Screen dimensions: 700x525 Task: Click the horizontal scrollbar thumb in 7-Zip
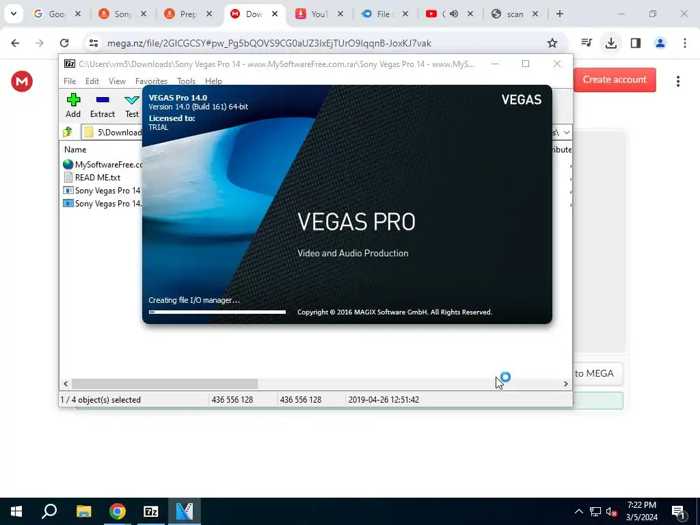pos(165,384)
